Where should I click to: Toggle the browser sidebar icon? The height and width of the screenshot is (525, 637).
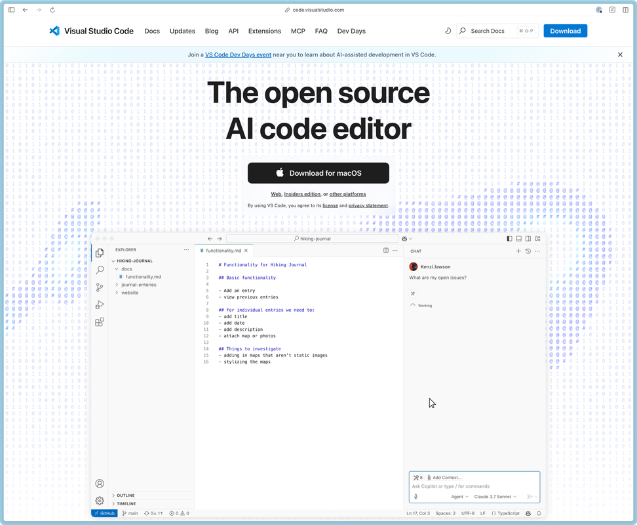pos(11,10)
